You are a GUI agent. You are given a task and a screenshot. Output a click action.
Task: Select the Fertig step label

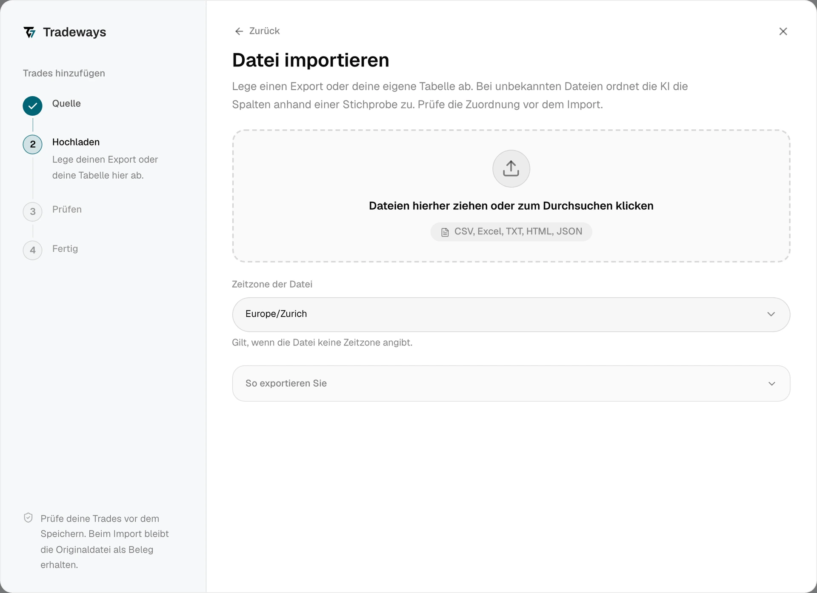pos(65,249)
